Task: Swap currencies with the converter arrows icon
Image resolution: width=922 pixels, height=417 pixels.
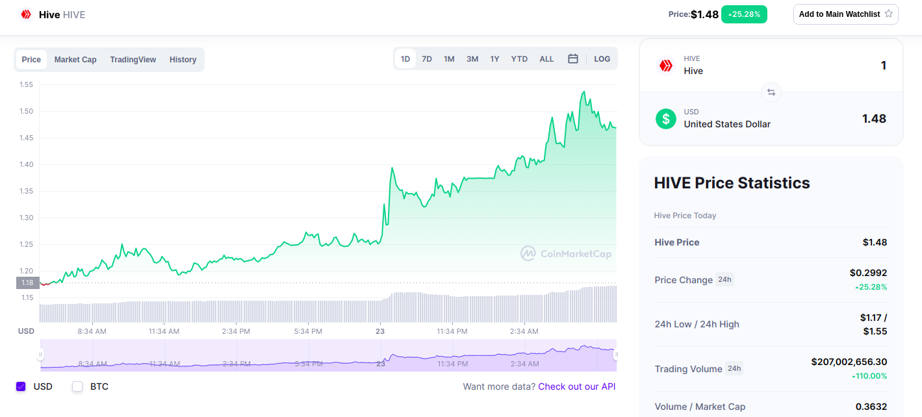Action: click(x=771, y=92)
